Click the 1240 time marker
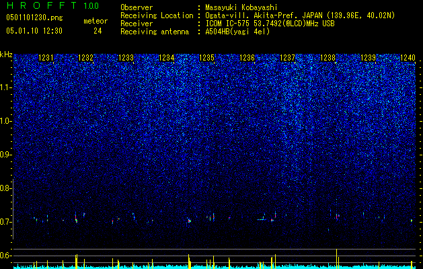 [x=408, y=58]
